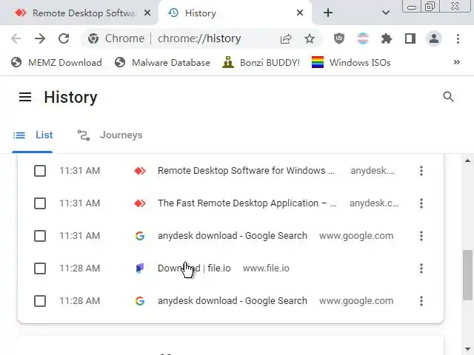Search history with the magnifier icon
The width and height of the screenshot is (474, 355).
point(448,97)
